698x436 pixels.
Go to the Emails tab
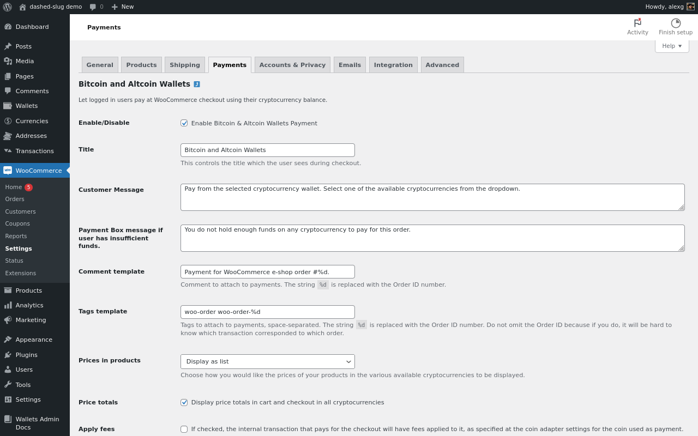coord(350,65)
